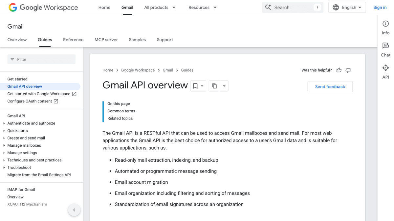Expand the Manage mailboxes section
The image size is (394, 221).
[x=4, y=145]
